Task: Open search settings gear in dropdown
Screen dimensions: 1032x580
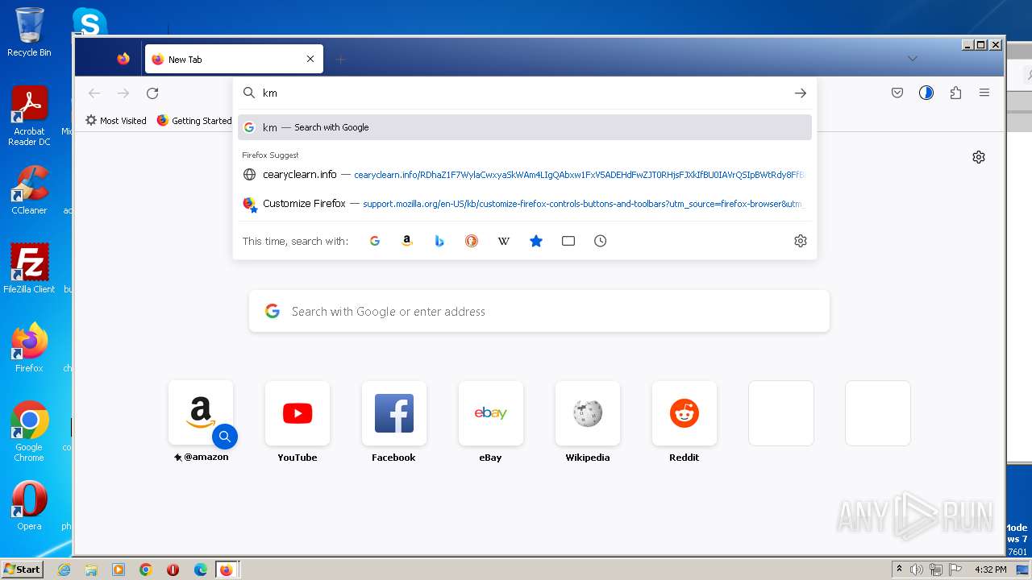Action: click(x=801, y=241)
